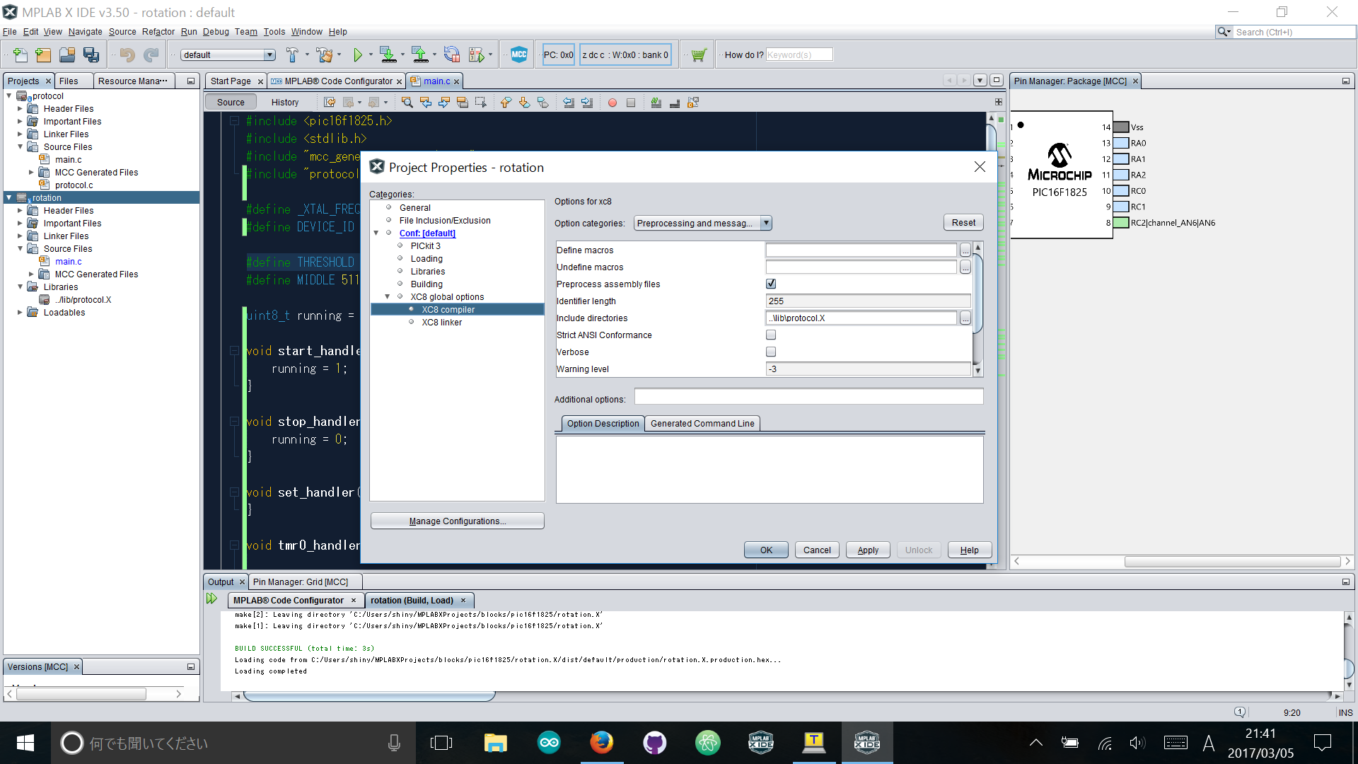The image size is (1358, 764).
Task: Click Search (Ctrl+I) field
Action: coord(1294,32)
